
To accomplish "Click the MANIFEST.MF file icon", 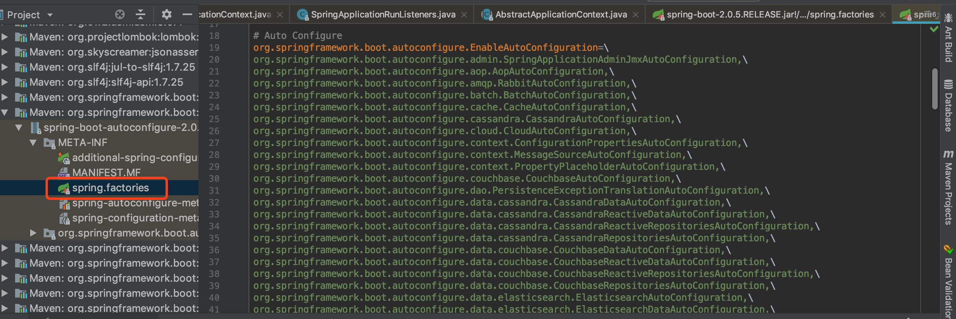I will (64, 173).
